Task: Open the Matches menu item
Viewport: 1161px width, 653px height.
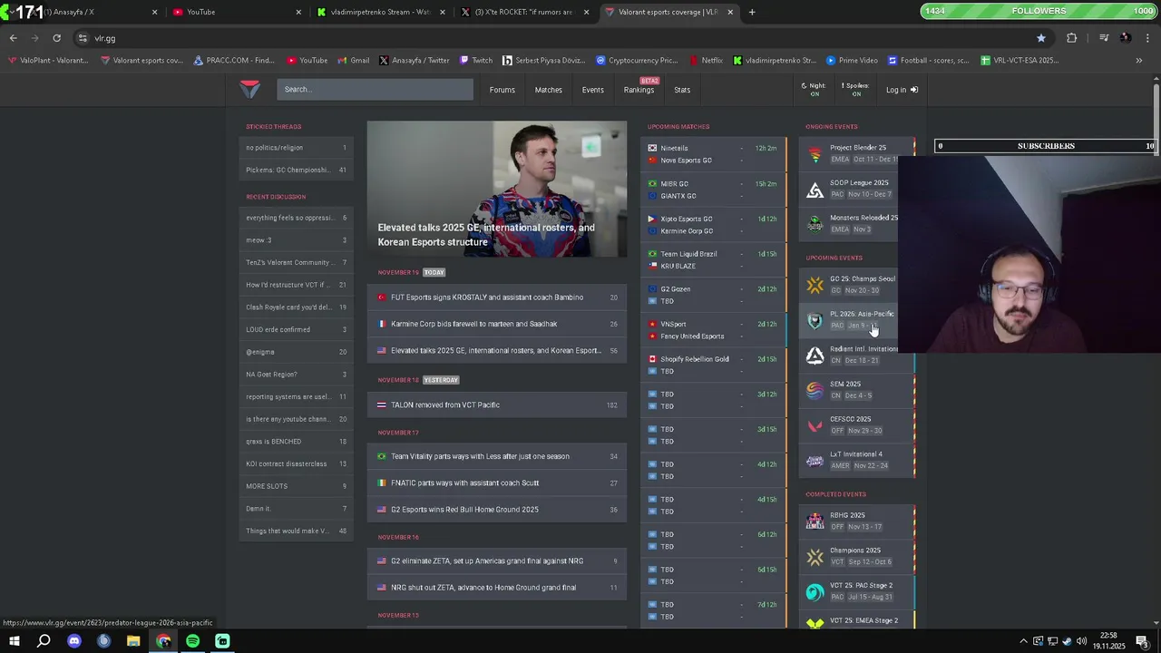Action: click(x=548, y=90)
